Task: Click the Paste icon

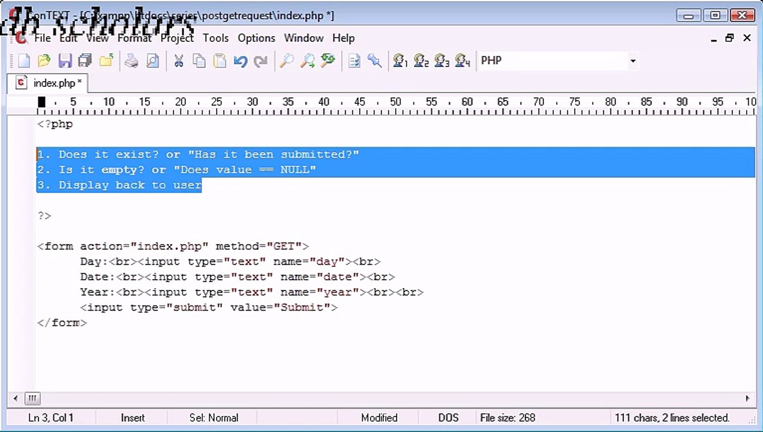Action: pos(220,61)
